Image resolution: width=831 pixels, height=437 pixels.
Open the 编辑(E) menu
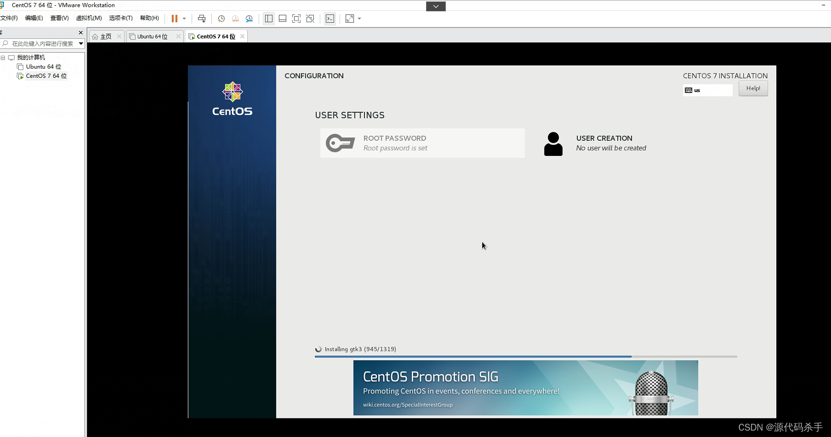point(34,18)
